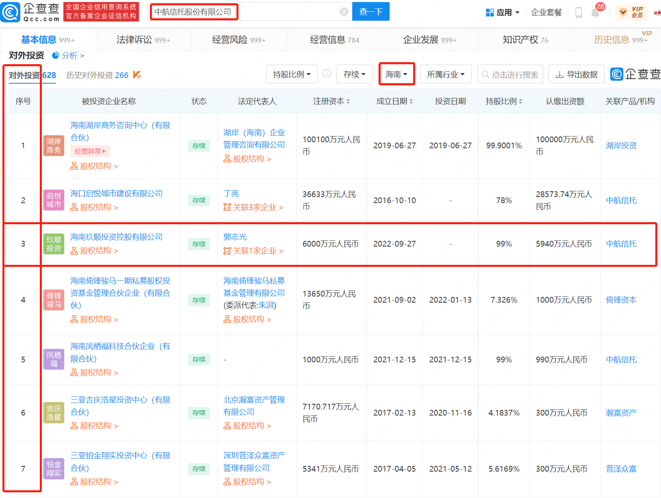Image resolution: width=661 pixels, height=498 pixels.
Task: Open 关联3家企业 for 丁亮
Action: 253,207
